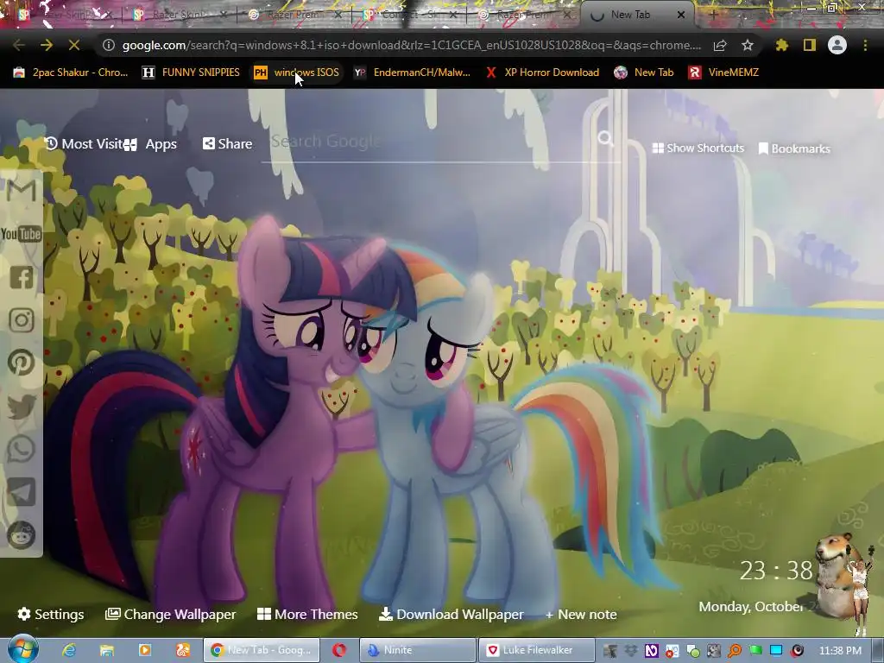Viewport: 884px width, 663px height.
Task: Open a new tab with plus button
Action: (713, 16)
